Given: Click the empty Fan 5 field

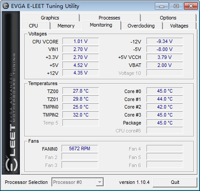Looking at the screenshot, I should click(165, 156).
